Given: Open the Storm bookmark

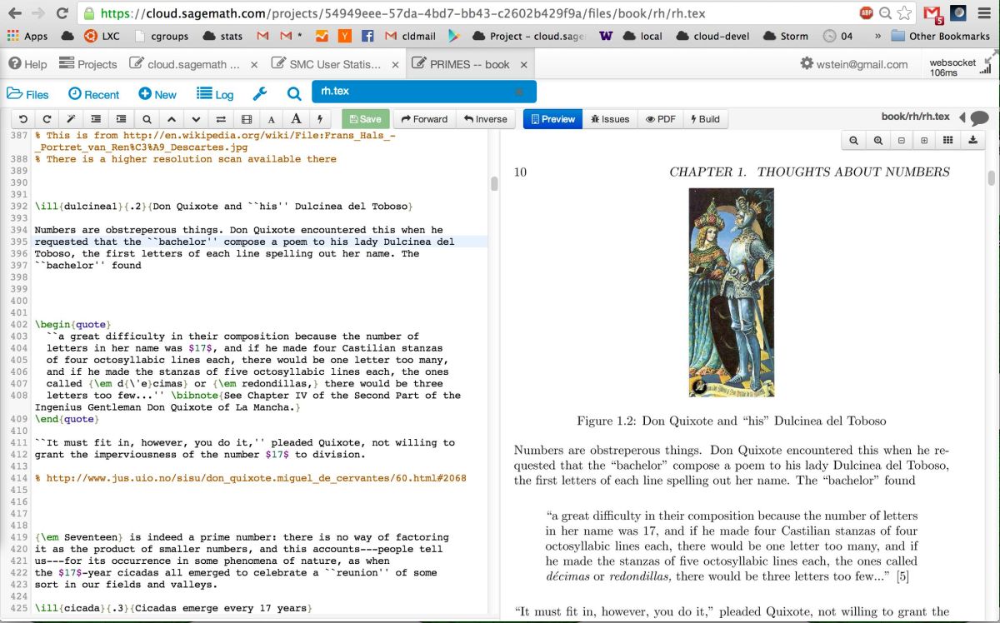Looking at the screenshot, I should 786,36.
